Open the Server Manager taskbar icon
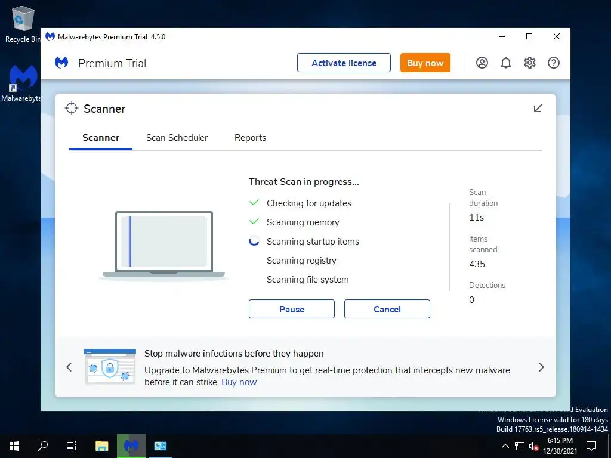Screen dimensions: 611x458 tap(160, 446)
